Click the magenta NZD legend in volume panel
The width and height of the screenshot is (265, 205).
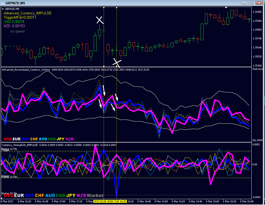pos(69,139)
